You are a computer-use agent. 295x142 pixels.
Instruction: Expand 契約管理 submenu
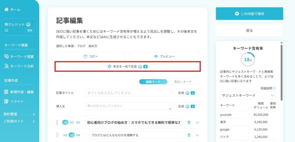pos(19,114)
